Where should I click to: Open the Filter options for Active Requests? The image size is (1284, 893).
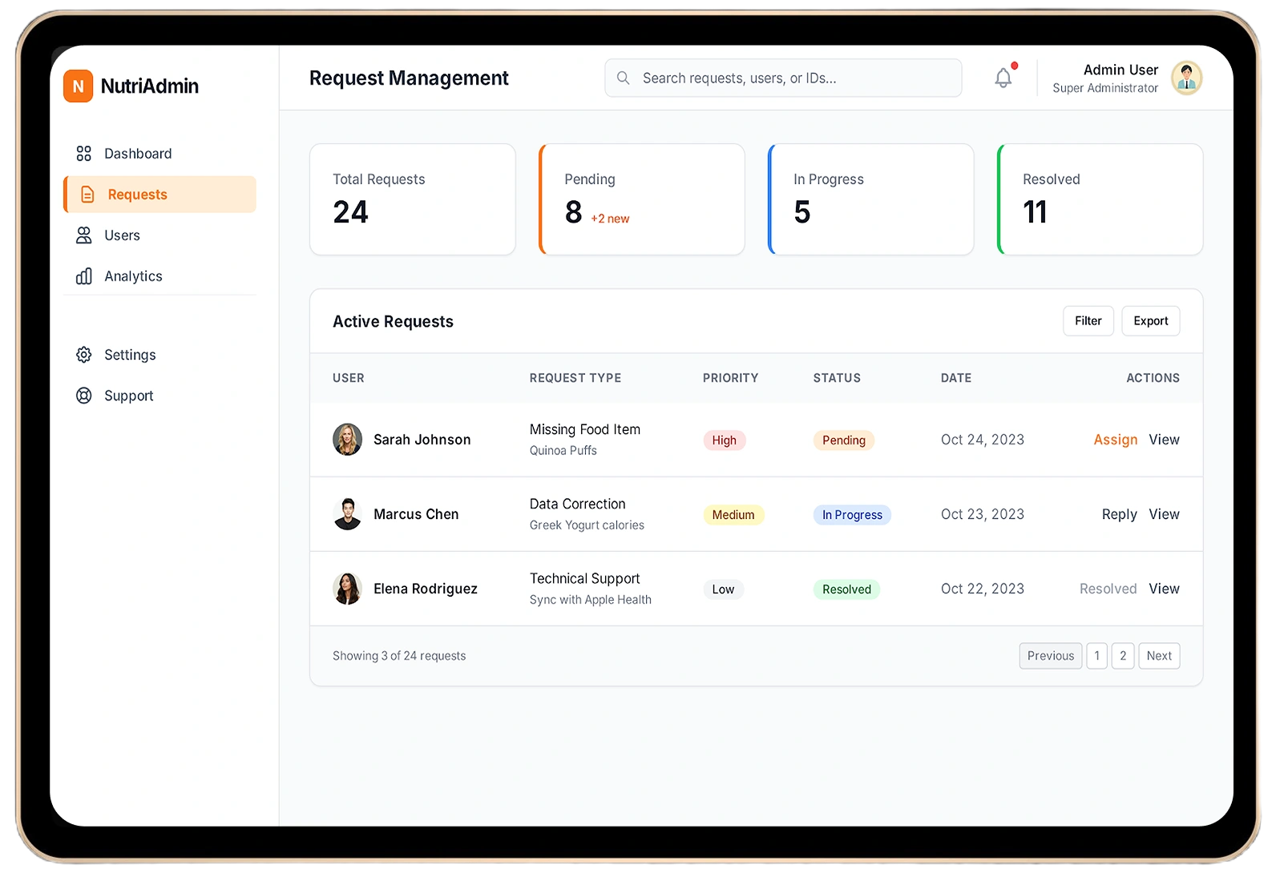(1088, 321)
